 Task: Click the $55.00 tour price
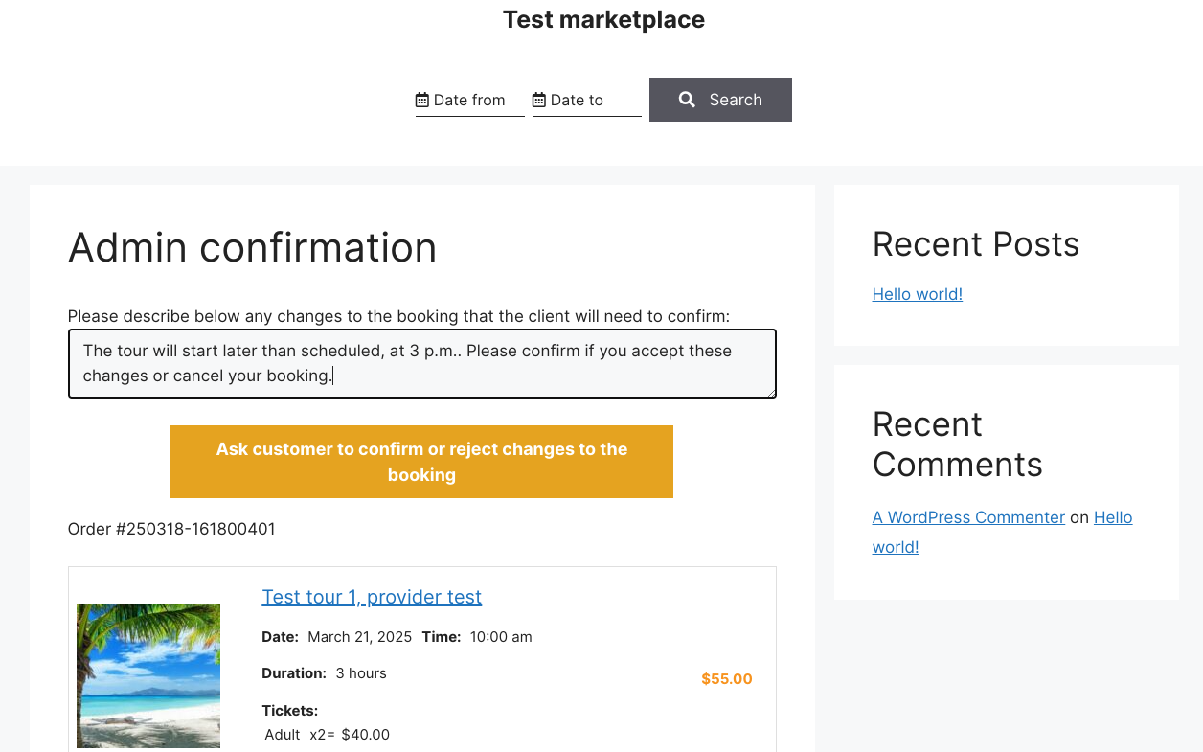coord(727,679)
